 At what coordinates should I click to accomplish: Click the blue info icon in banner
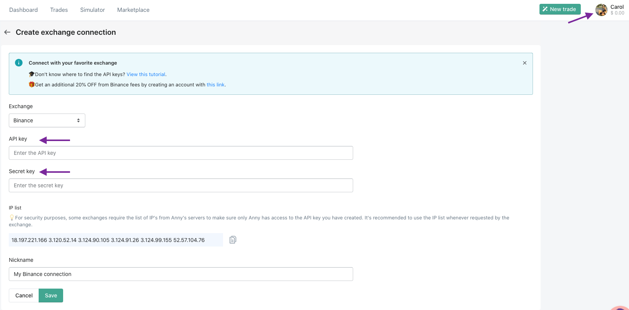[x=18, y=63]
